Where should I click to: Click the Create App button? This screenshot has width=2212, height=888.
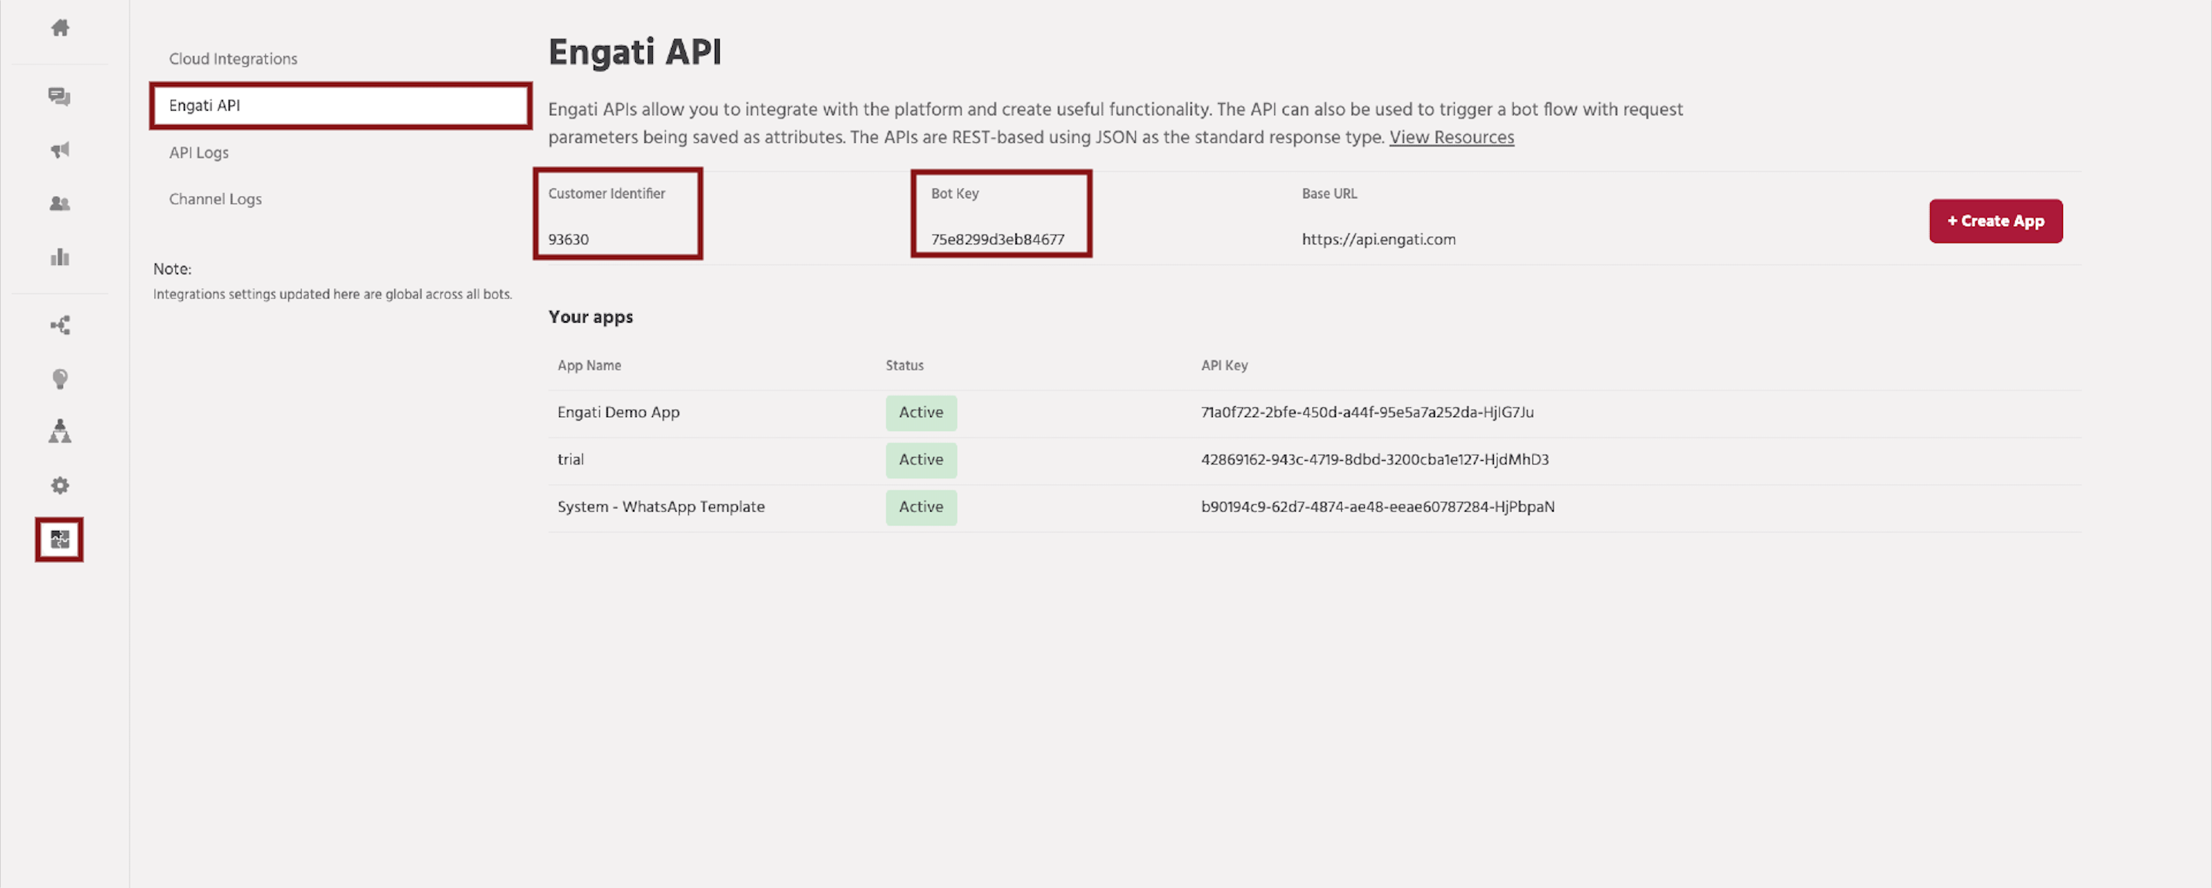point(1995,220)
